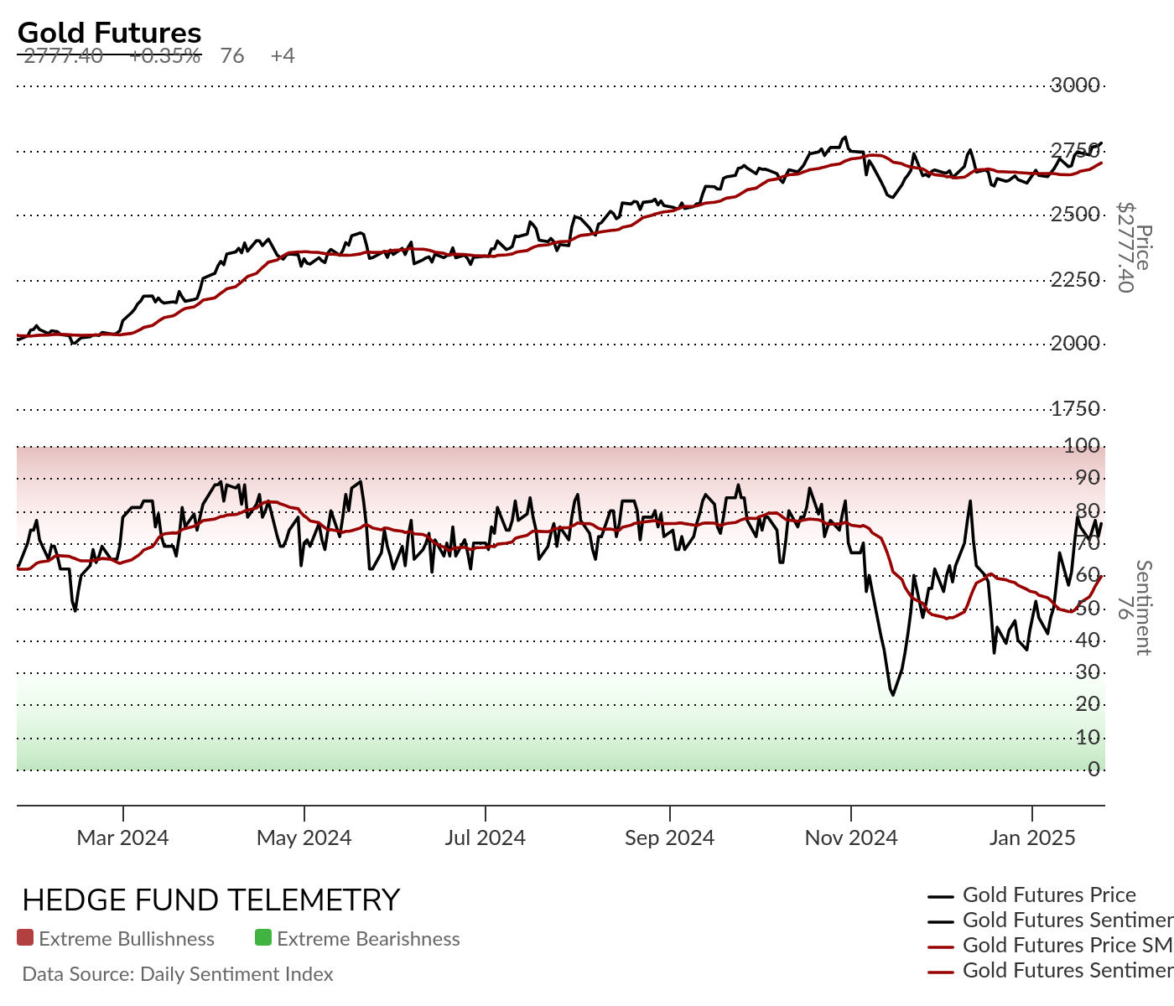Click the 2500 price axis label
The width and height of the screenshot is (1174, 1006).
(1076, 215)
